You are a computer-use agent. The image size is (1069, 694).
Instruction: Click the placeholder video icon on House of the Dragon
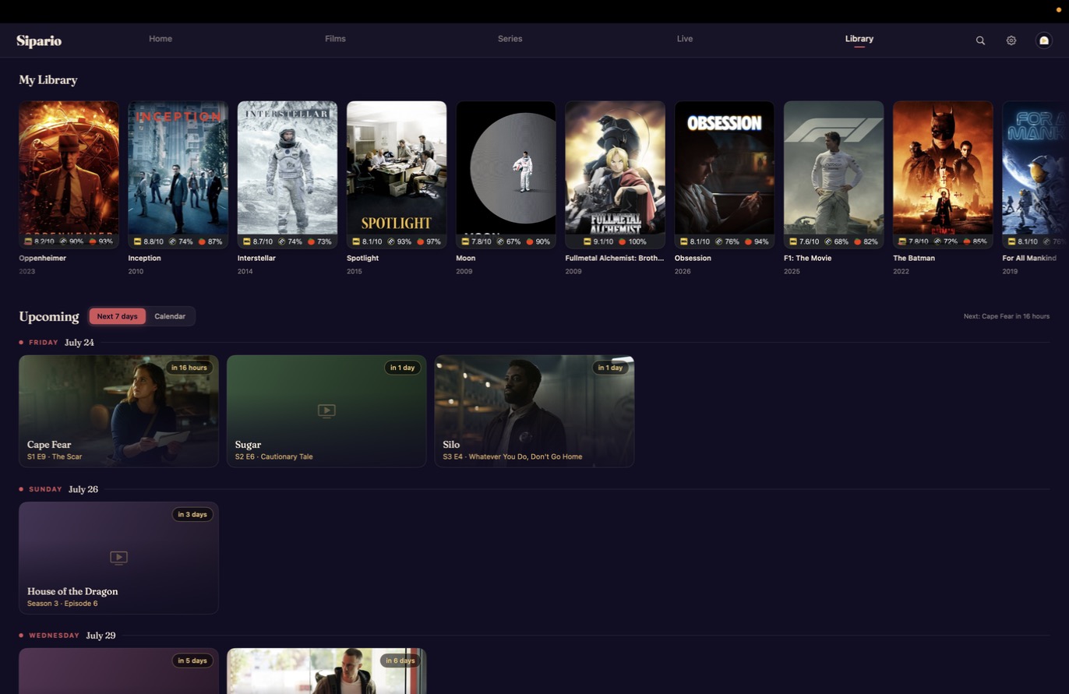(118, 557)
